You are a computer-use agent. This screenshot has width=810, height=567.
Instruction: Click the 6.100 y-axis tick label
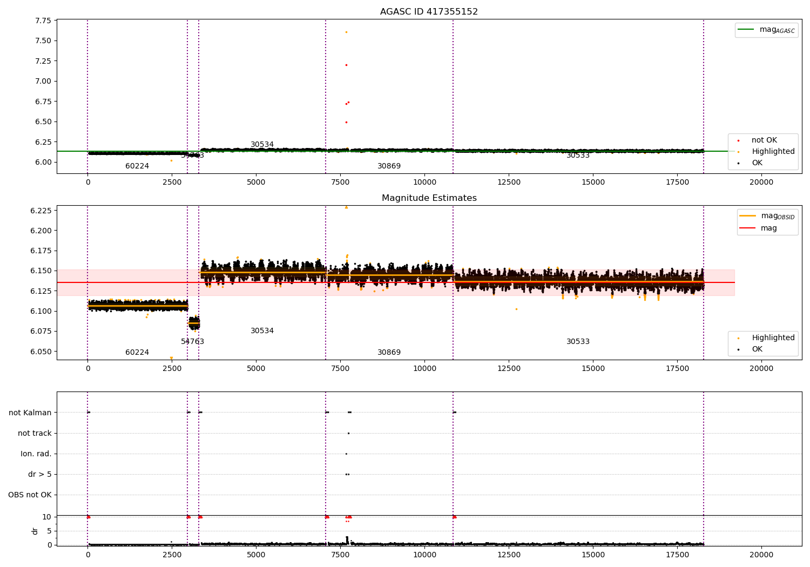pos(40,311)
